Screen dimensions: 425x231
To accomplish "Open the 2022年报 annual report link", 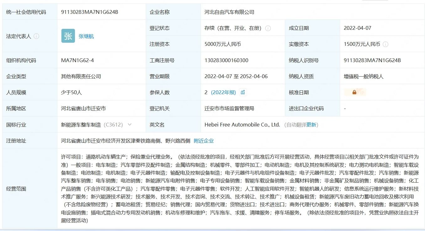I will pos(223,92).
